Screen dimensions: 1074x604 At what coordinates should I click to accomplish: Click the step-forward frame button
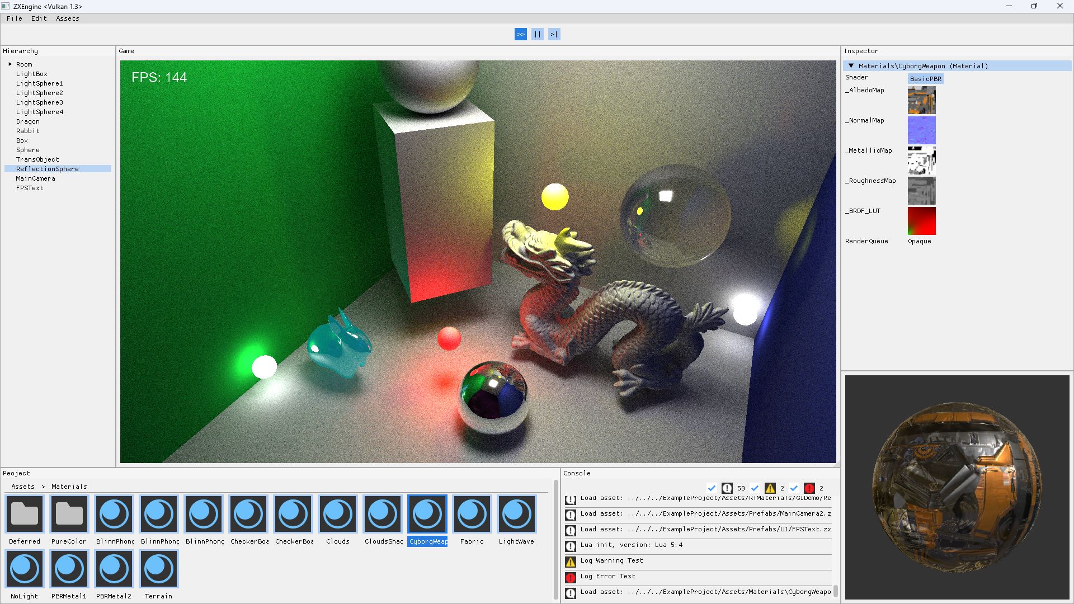(554, 34)
